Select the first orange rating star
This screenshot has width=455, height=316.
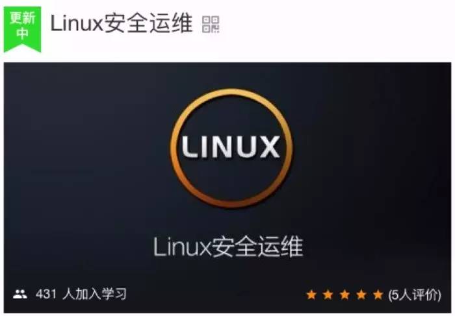pyautogui.click(x=311, y=295)
